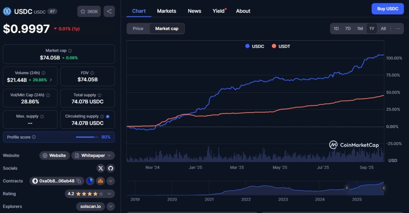
Task: Switch to the News tab
Action: point(195,11)
